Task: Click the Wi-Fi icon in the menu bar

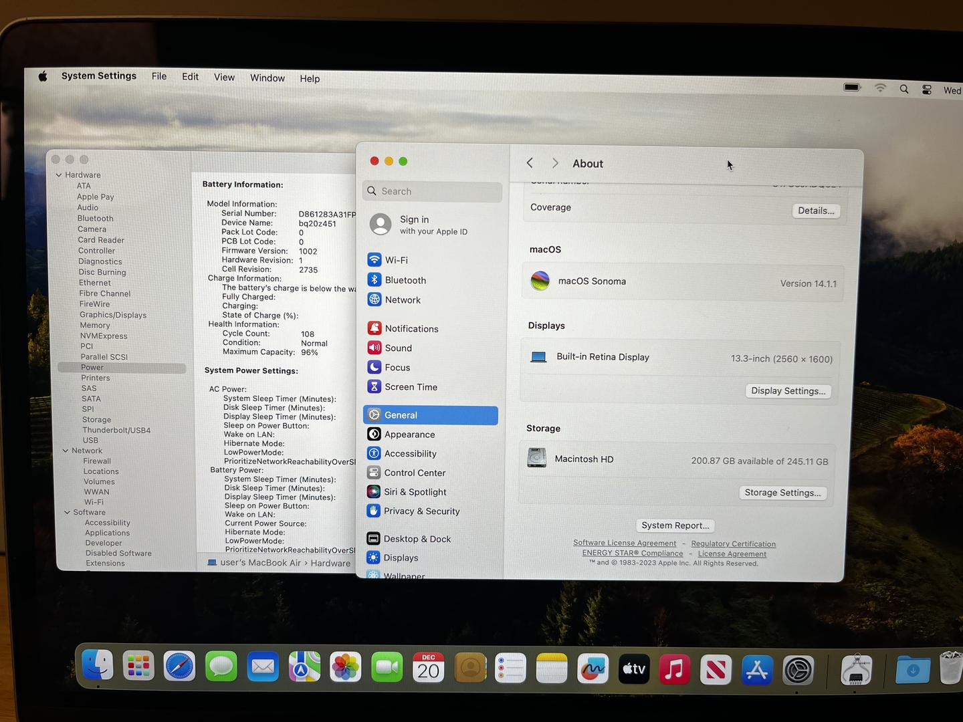Action: point(880,88)
